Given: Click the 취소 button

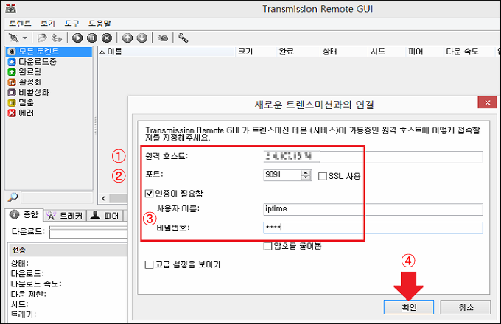Looking at the screenshot, I should click(466, 307).
